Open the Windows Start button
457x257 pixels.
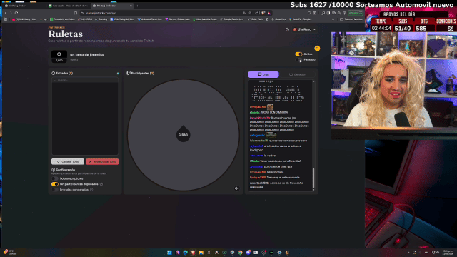(169, 252)
